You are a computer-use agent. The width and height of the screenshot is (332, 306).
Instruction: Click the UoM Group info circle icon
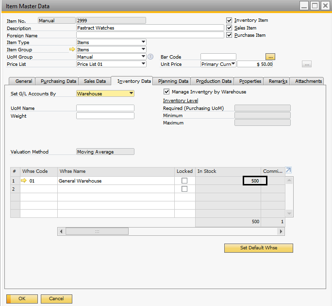point(150,57)
